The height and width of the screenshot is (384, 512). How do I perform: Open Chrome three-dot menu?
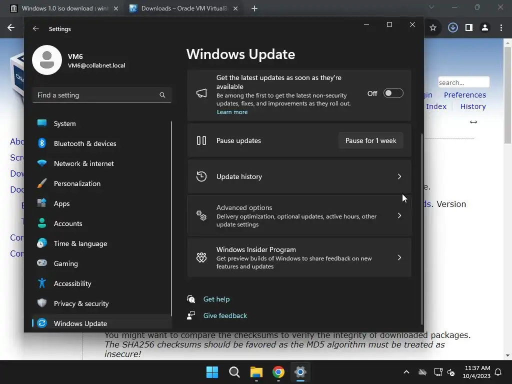point(501,28)
